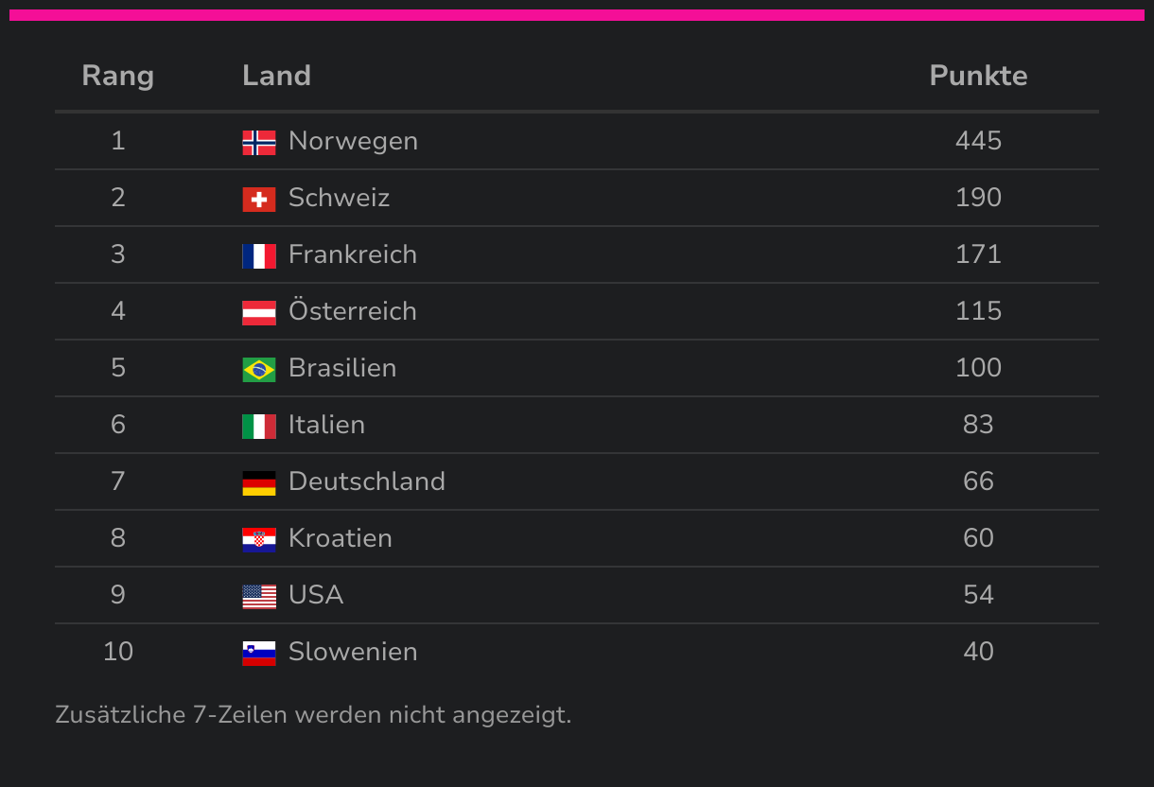Viewport: 1154px width, 787px height.
Task: Click the Rang column header
Action: click(117, 76)
